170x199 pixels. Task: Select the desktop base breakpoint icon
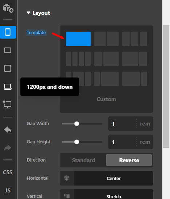pos(7,104)
